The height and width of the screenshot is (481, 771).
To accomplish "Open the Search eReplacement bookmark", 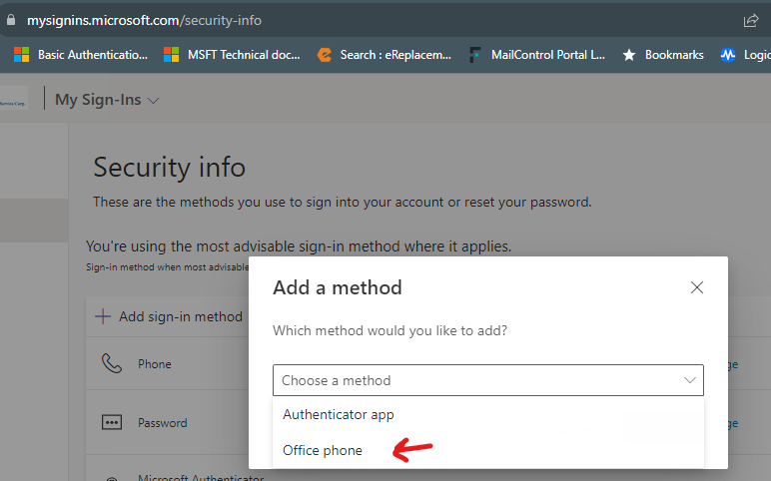I will 385,55.
